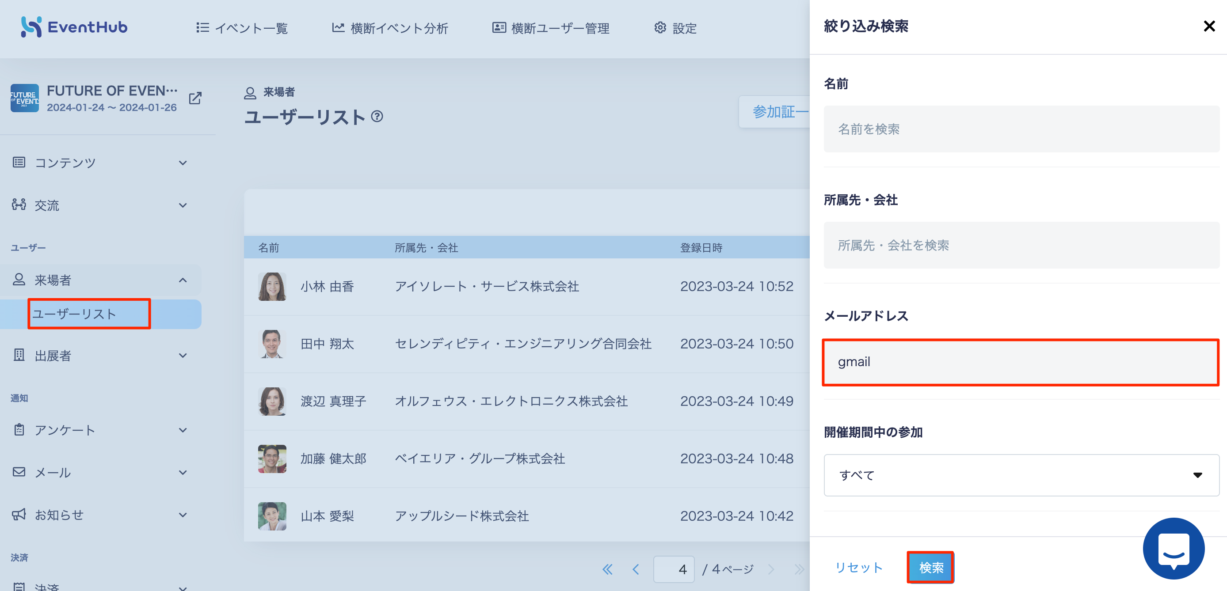The width and height of the screenshot is (1227, 591).
Task: Go to previous page arrow
Action: pyautogui.click(x=636, y=569)
